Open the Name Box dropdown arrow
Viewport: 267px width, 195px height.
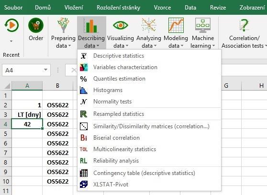[45, 70]
